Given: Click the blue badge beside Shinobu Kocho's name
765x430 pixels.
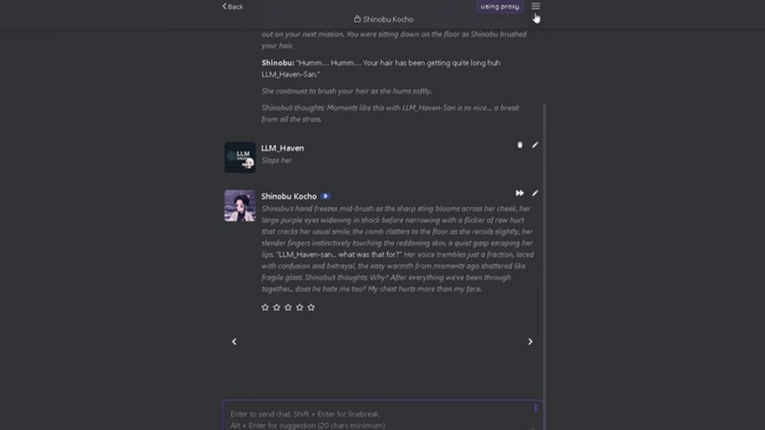Looking at the screenshot, I should (325, 196).
